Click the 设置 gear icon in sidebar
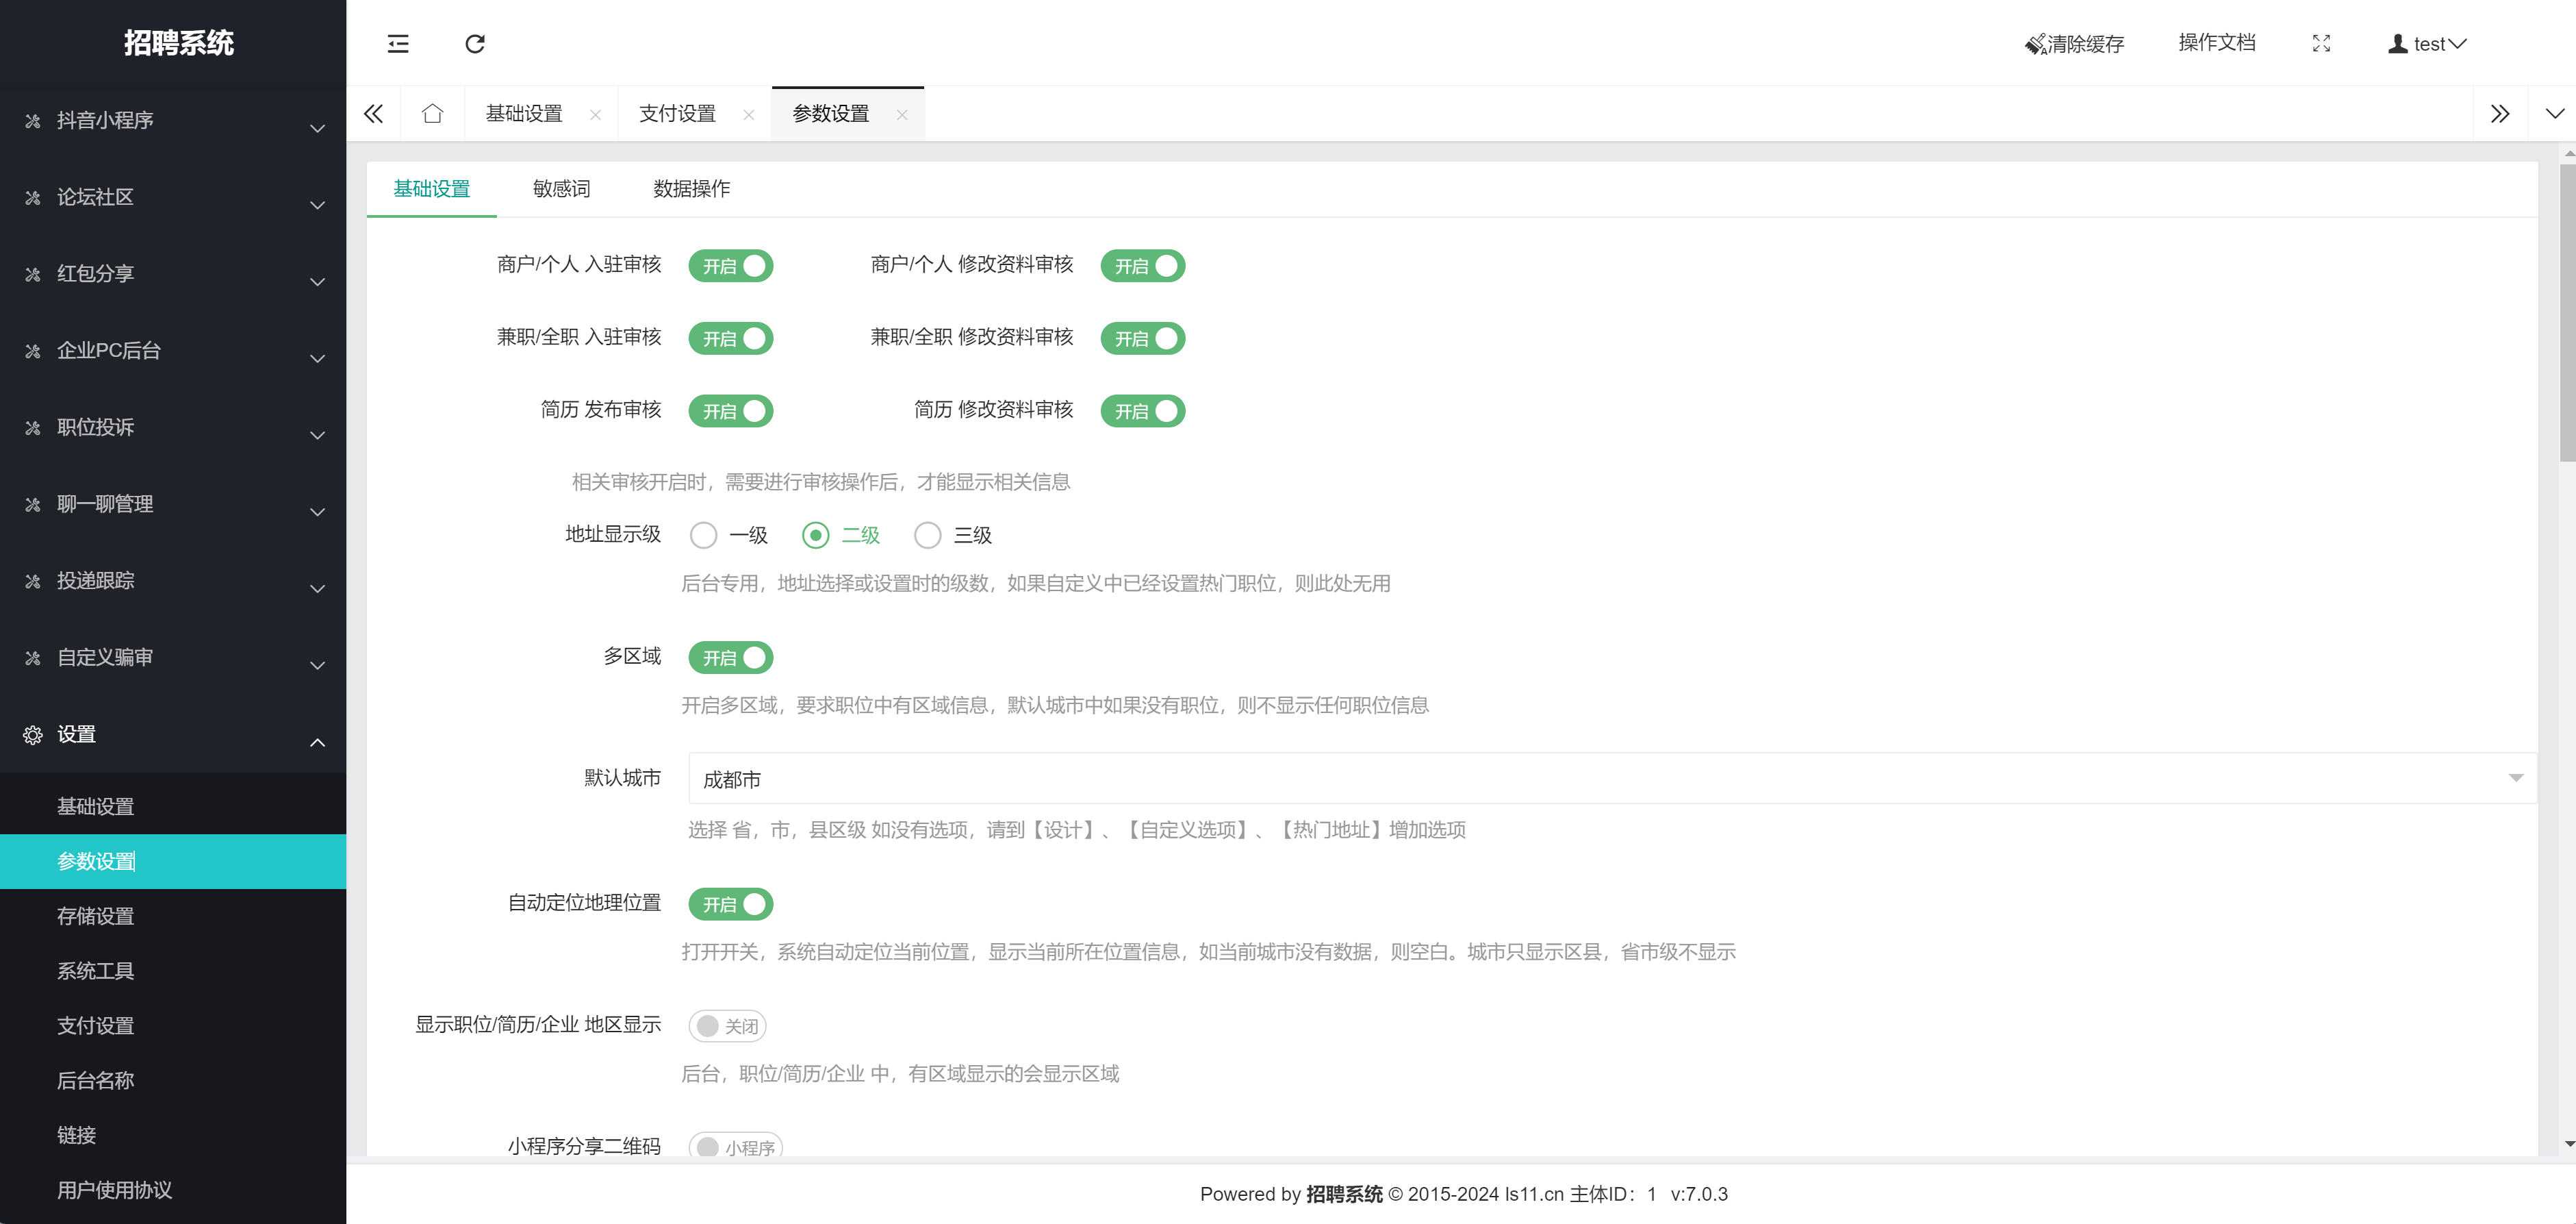The image size is (2576, 1224). 33,736
